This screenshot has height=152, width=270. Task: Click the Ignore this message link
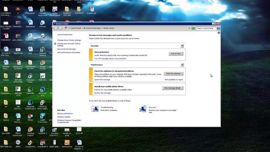[102, 80]
